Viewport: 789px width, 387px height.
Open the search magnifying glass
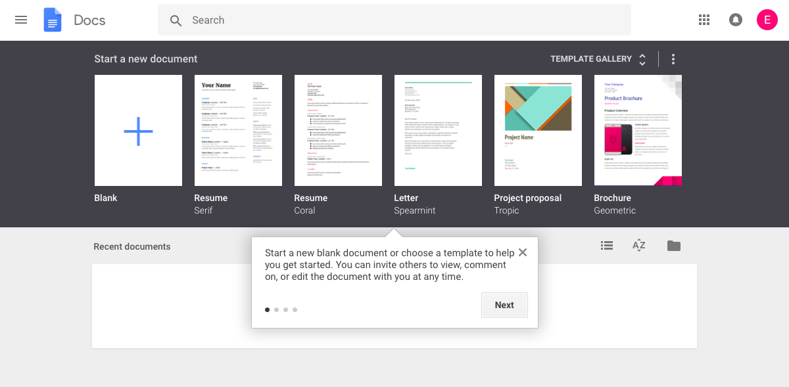(176, 20)
